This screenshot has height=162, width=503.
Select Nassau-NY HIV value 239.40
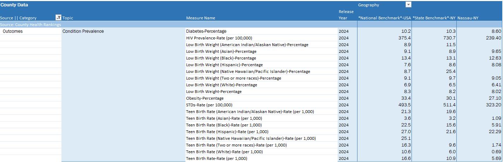coord(493,38)
